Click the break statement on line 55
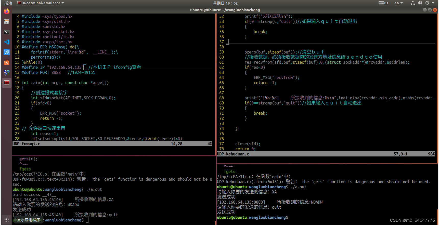 (x=261, y=32)
